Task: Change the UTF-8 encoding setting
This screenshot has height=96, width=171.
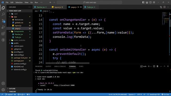Action: [139, 94]
